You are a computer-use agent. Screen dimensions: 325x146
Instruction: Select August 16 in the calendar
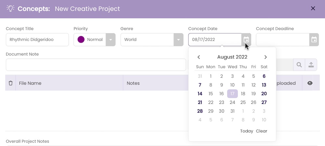(x=222, y=94)
